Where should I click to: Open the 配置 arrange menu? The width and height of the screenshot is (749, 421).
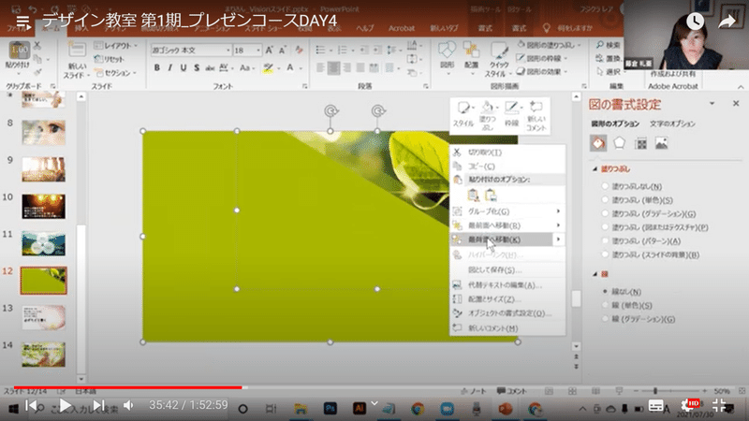point(472,57)
